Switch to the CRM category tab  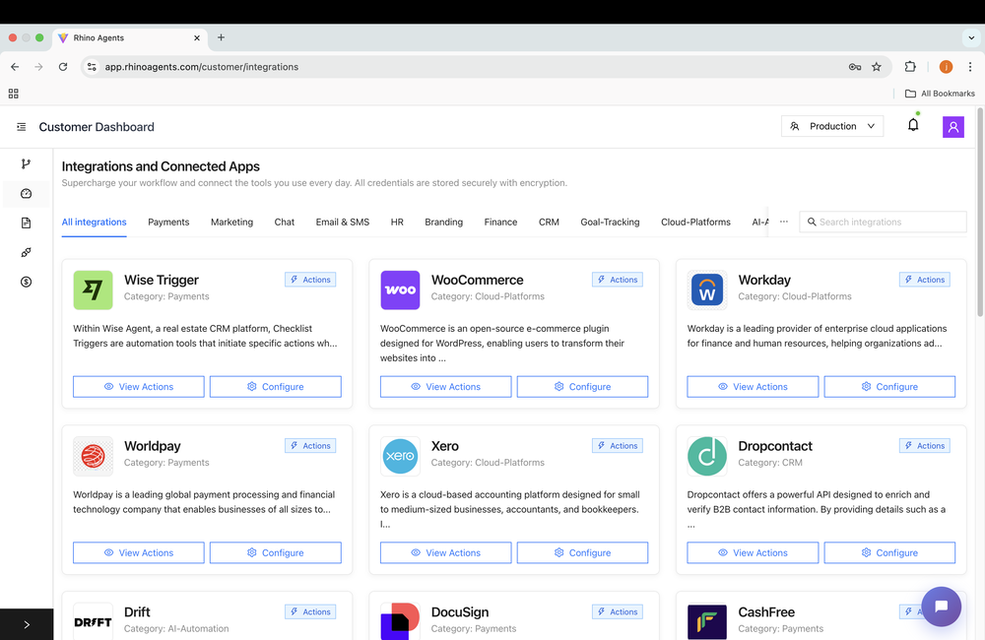pyautogui.click(x=549, y=222)
